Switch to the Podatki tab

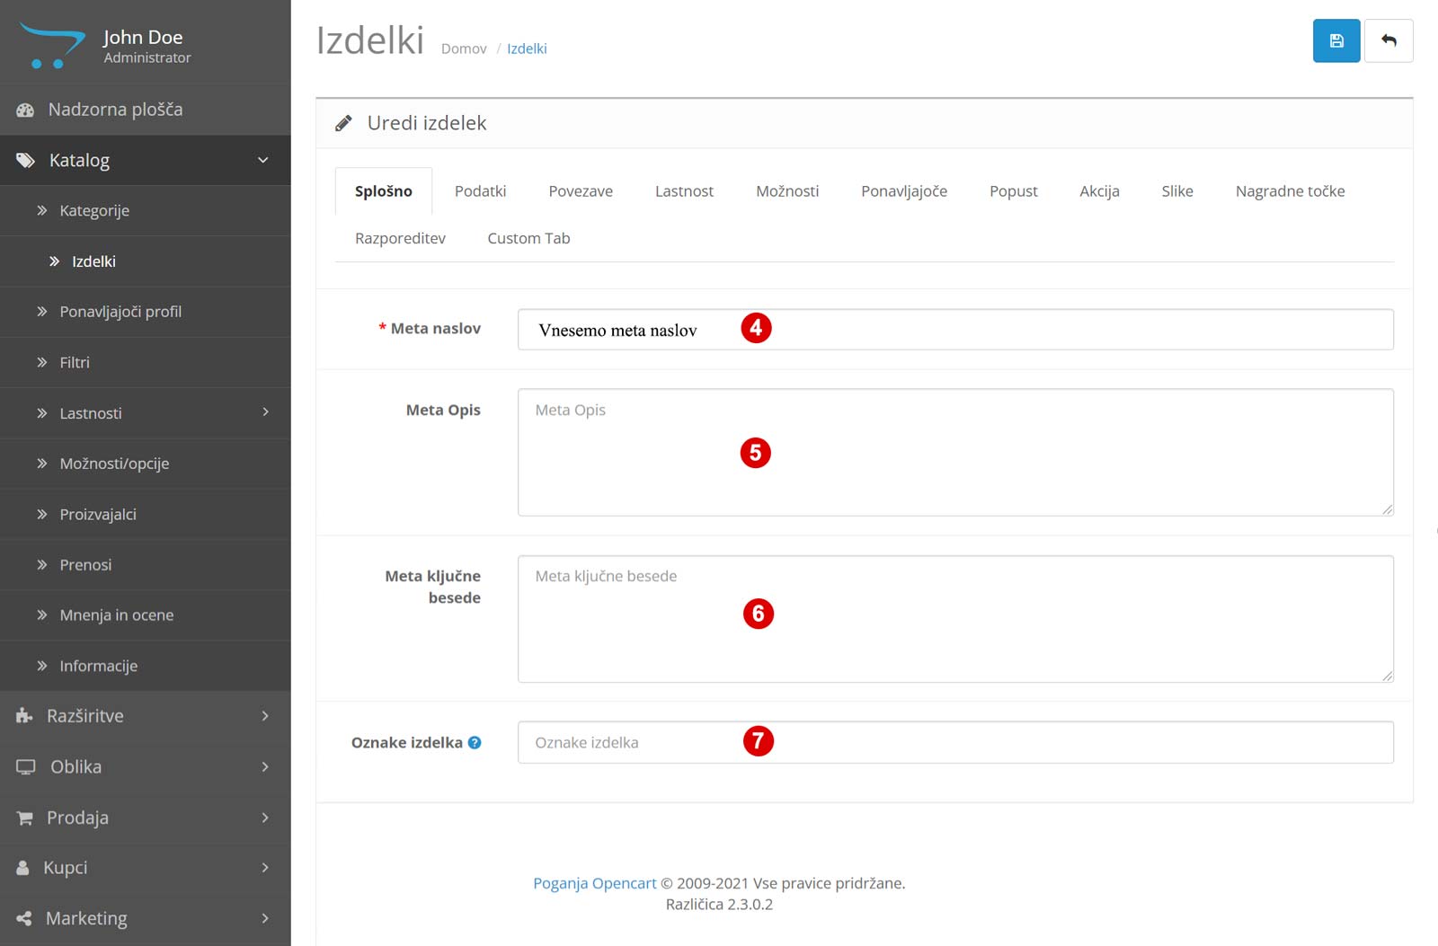pyautogui.click(x=481, y=190)
